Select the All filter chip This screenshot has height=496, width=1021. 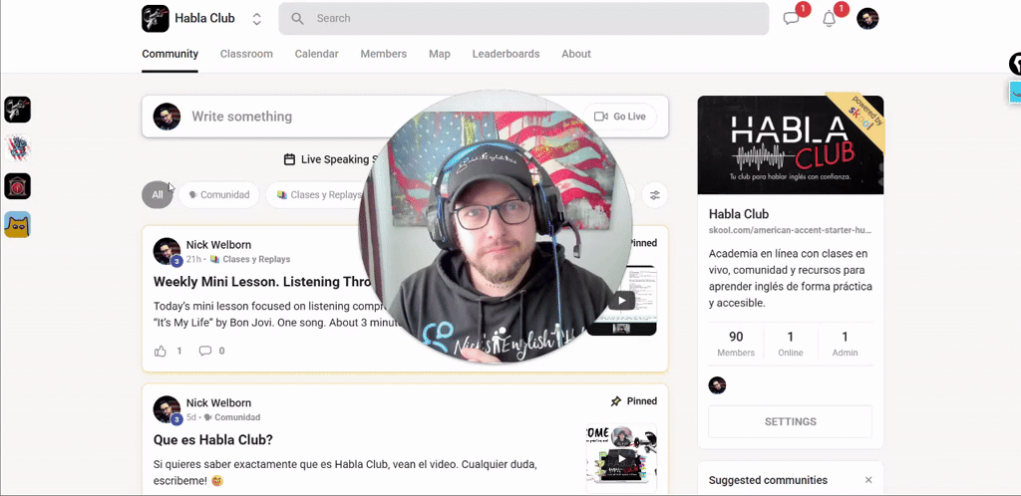[158, 195]
